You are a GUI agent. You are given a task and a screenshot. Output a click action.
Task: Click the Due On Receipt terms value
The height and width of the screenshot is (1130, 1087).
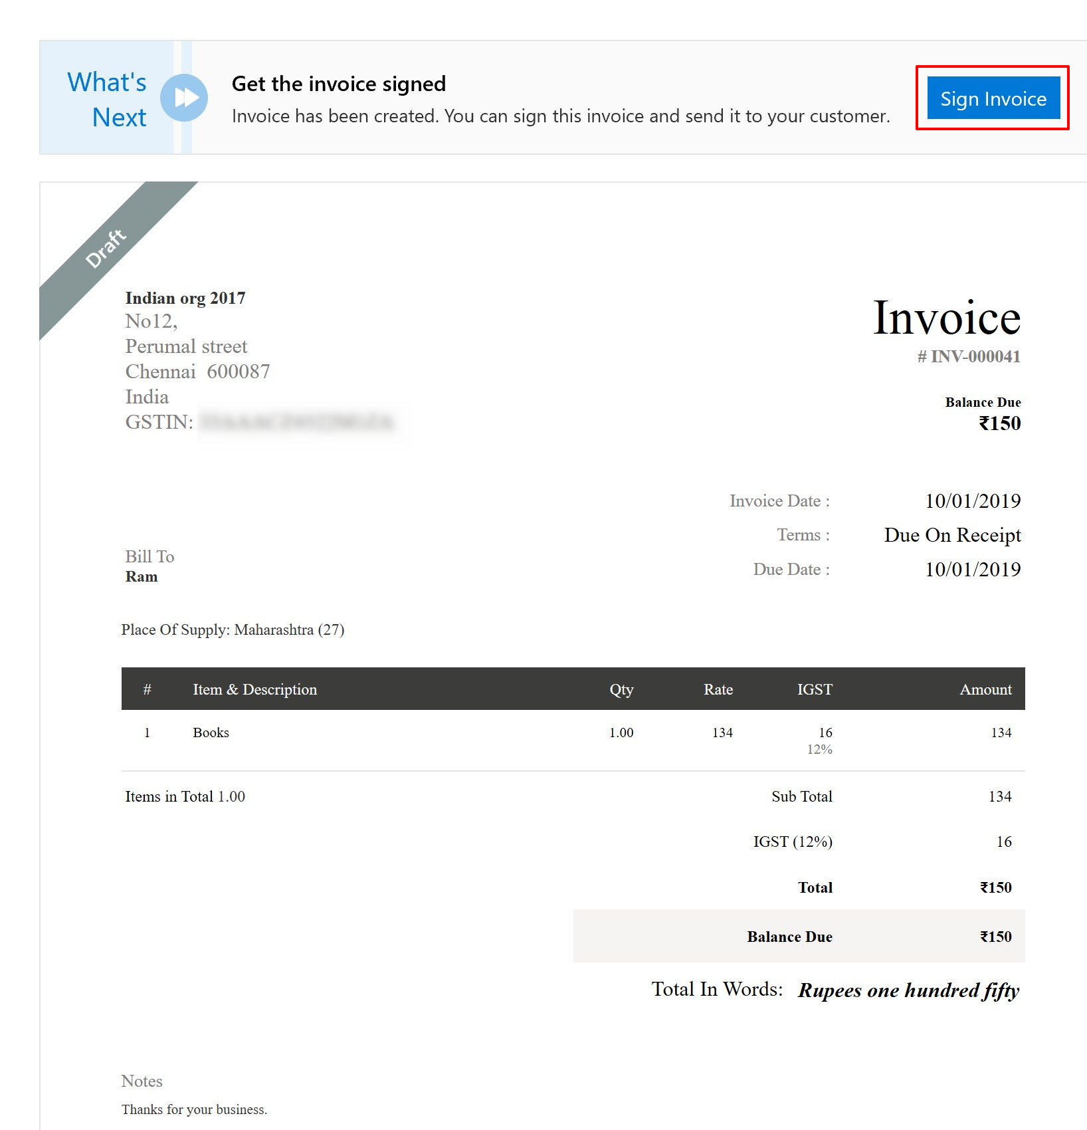coord(952,535)
